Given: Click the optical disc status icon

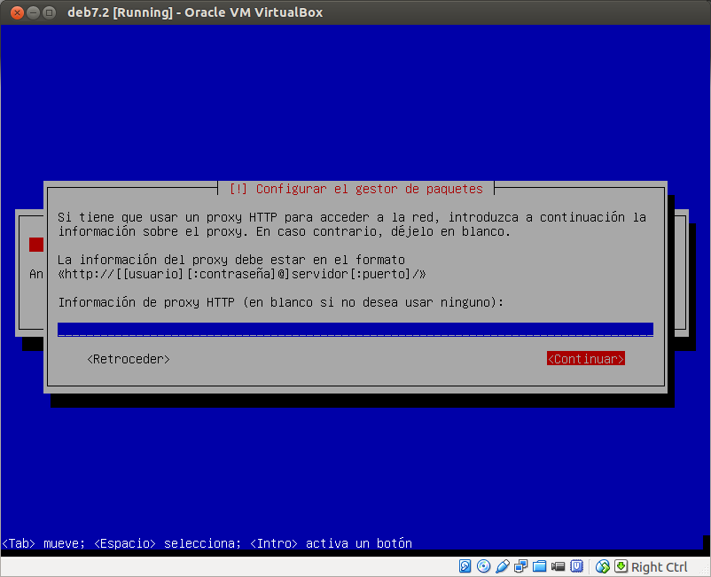Looking at the screenshot, I should [x=484, y=565].
